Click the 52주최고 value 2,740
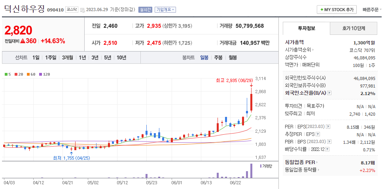 [x=354, y=114]
